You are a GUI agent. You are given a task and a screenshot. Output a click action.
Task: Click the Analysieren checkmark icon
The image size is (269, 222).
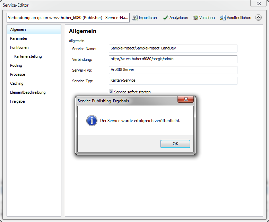click(165, 18)
